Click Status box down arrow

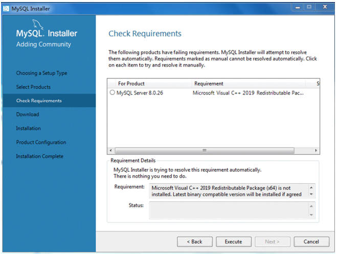point(311,215)
